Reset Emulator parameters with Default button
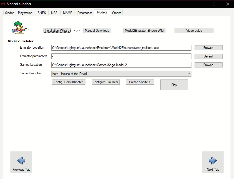 (x=209, y=56)
